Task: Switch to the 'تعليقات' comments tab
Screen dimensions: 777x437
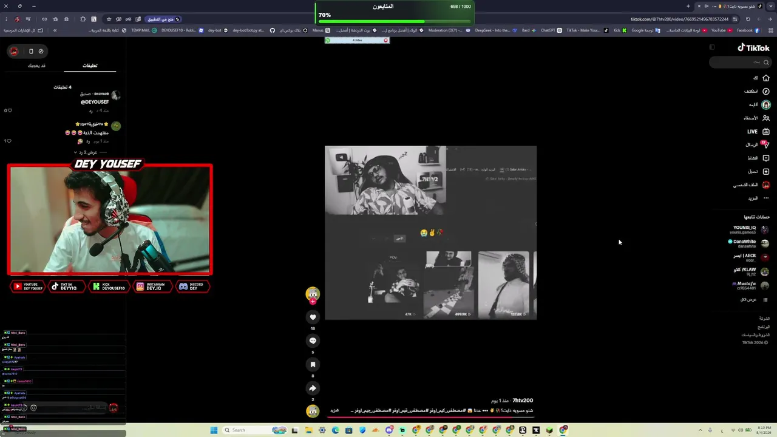Action: 90,66
